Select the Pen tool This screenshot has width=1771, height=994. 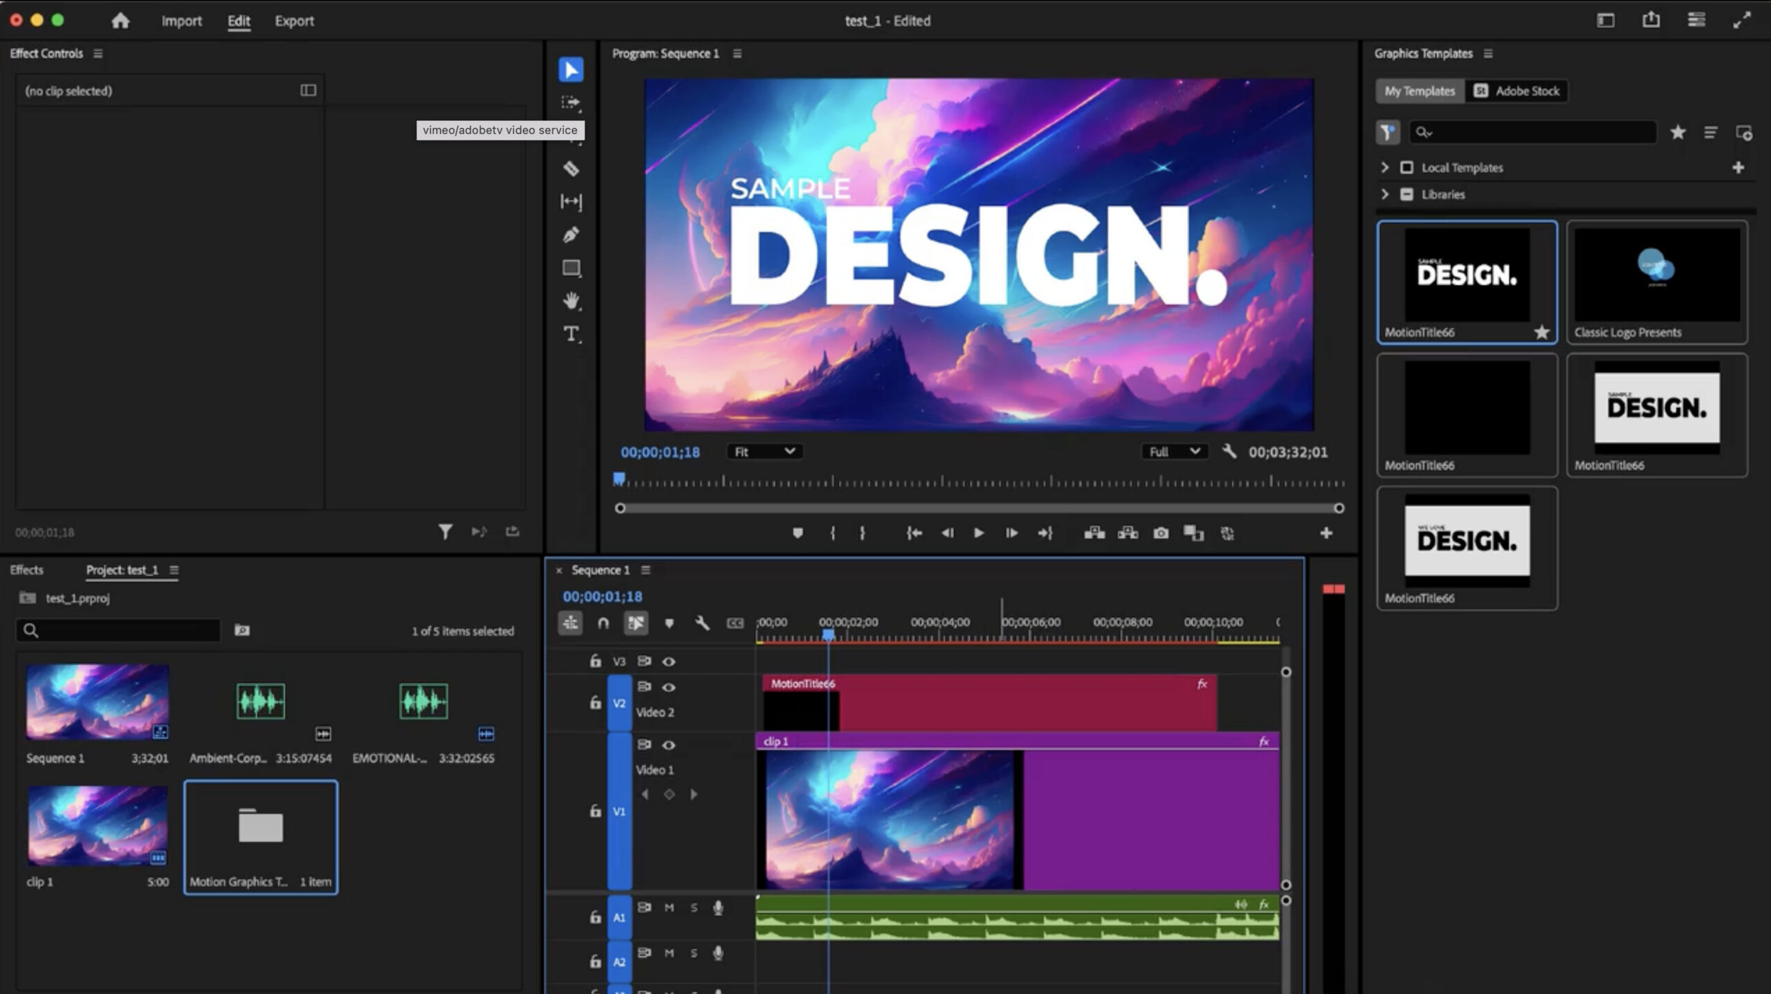pos(571,235)
